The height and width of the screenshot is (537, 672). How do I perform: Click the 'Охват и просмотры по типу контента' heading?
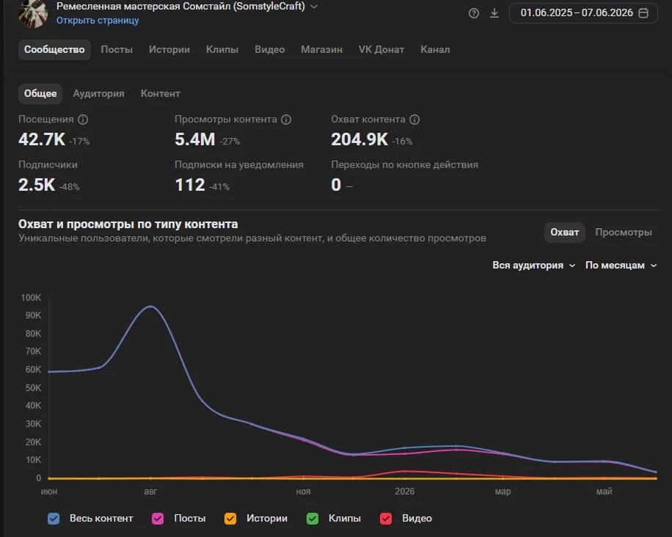click(x=128, y=224)
